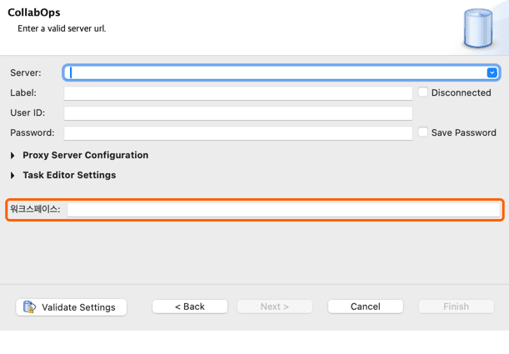Click the CollabOps dialog title
This screenshot has height=354, width=509.
pyautogui.click(x=34, y=12)
